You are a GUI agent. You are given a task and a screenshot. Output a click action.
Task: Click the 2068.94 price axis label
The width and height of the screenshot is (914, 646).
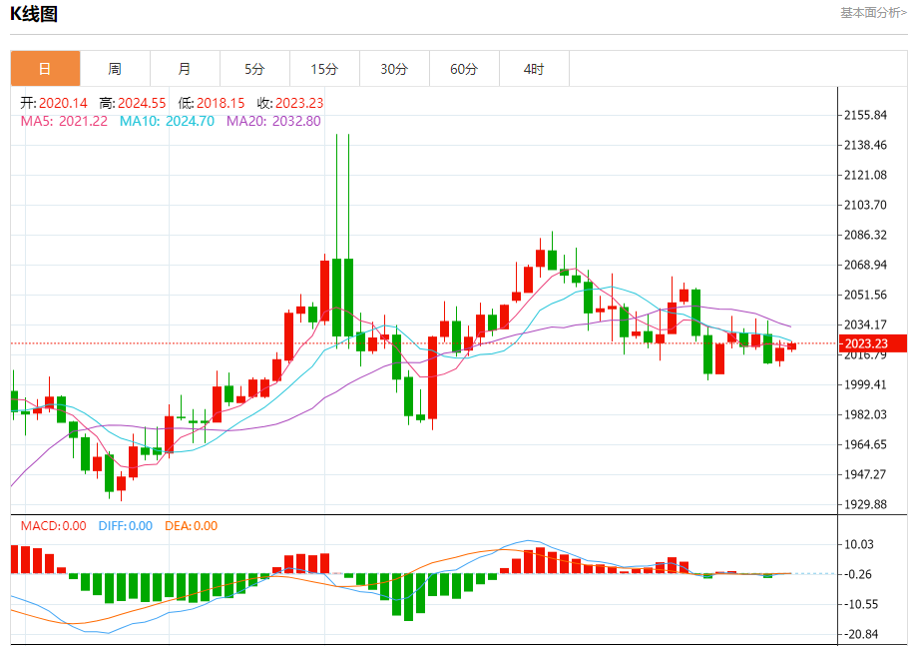tap(866, 265)
